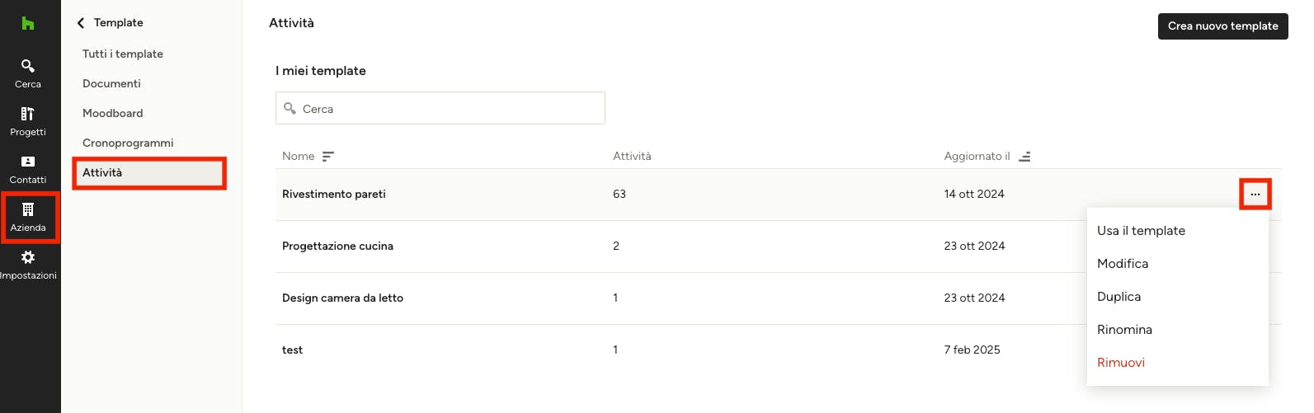The image size is (1314, 413).
Task: Open the Houzz logo home icon
Action: tap(28, 23)
